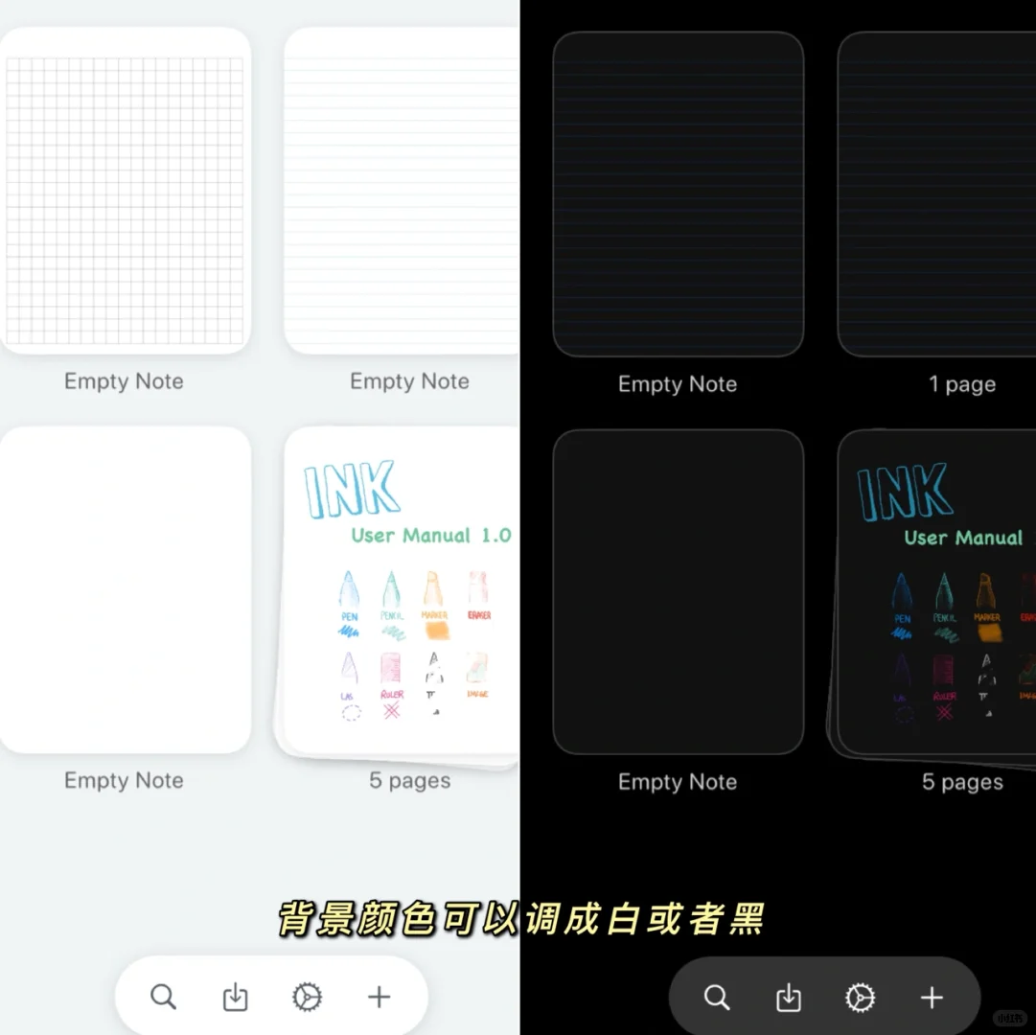Open the grid-paper Empty Note

(125, 192)
